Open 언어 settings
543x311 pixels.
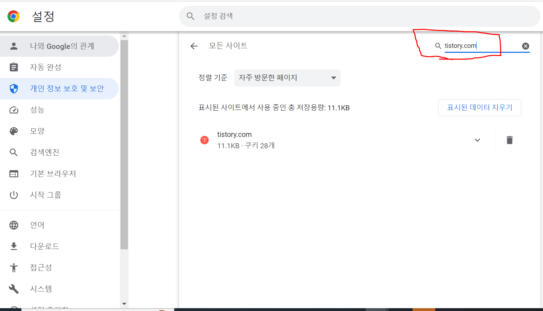pos(59,225)
